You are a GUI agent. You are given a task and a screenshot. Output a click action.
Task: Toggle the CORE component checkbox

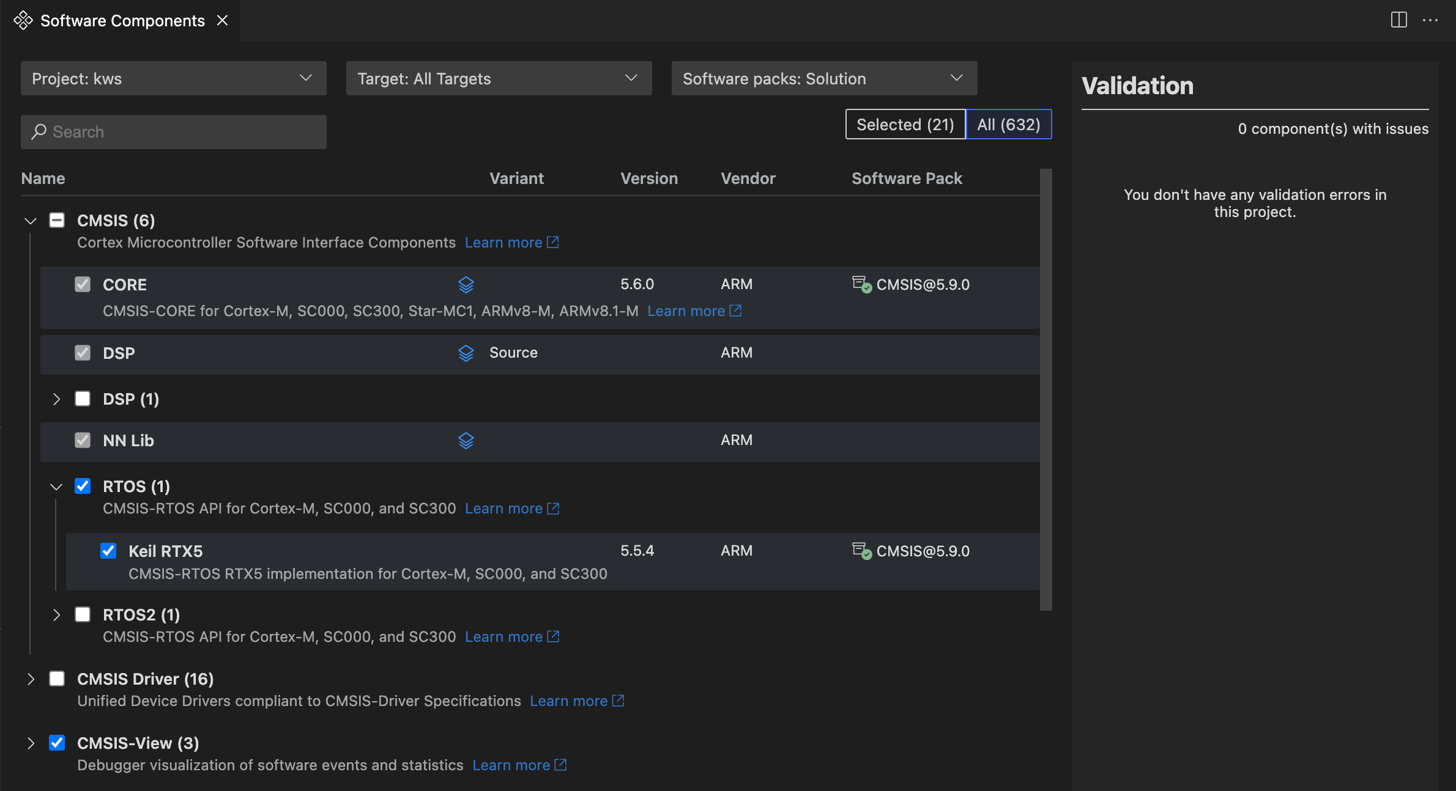click(83, 284)
